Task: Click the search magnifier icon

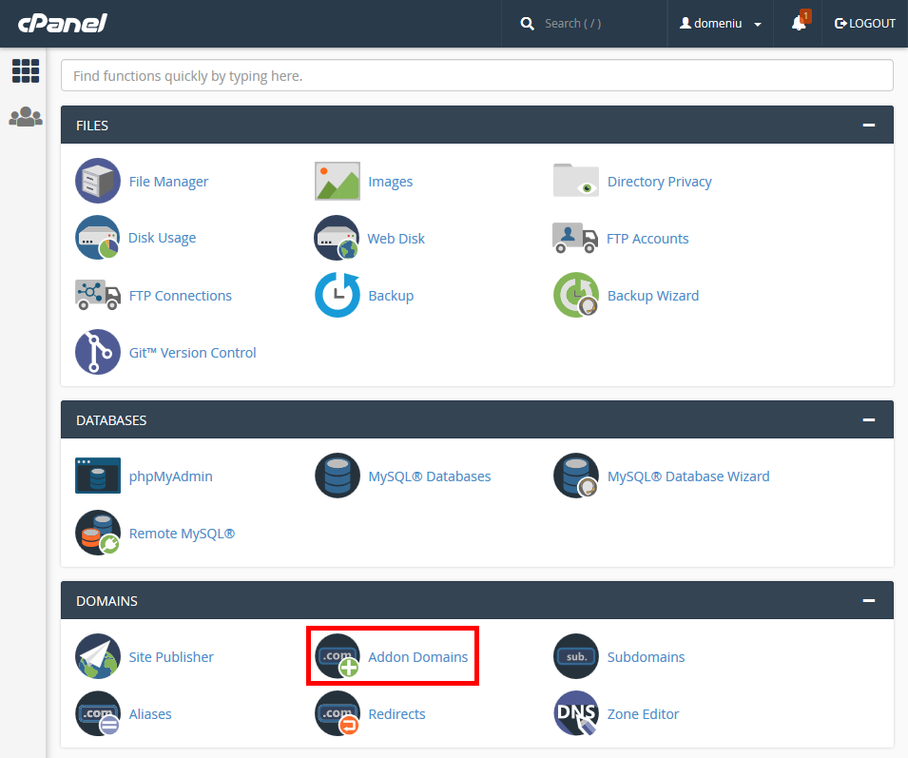Action: 527,24
